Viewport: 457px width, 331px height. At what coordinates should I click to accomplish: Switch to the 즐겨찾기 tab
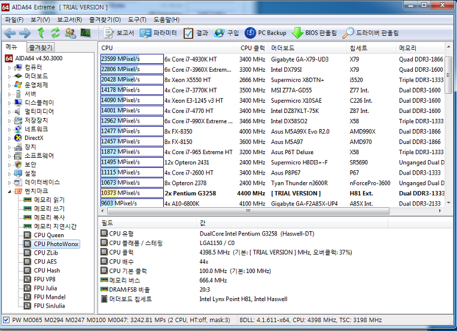point(41,47)
